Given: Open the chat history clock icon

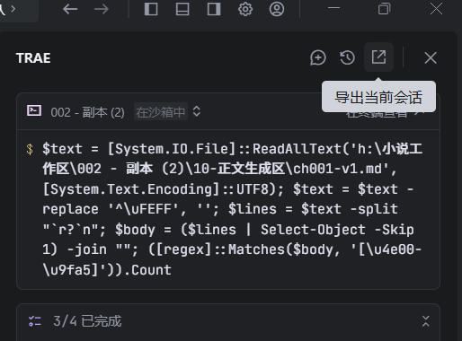Looking at the screenshot, I should (348, 57).
